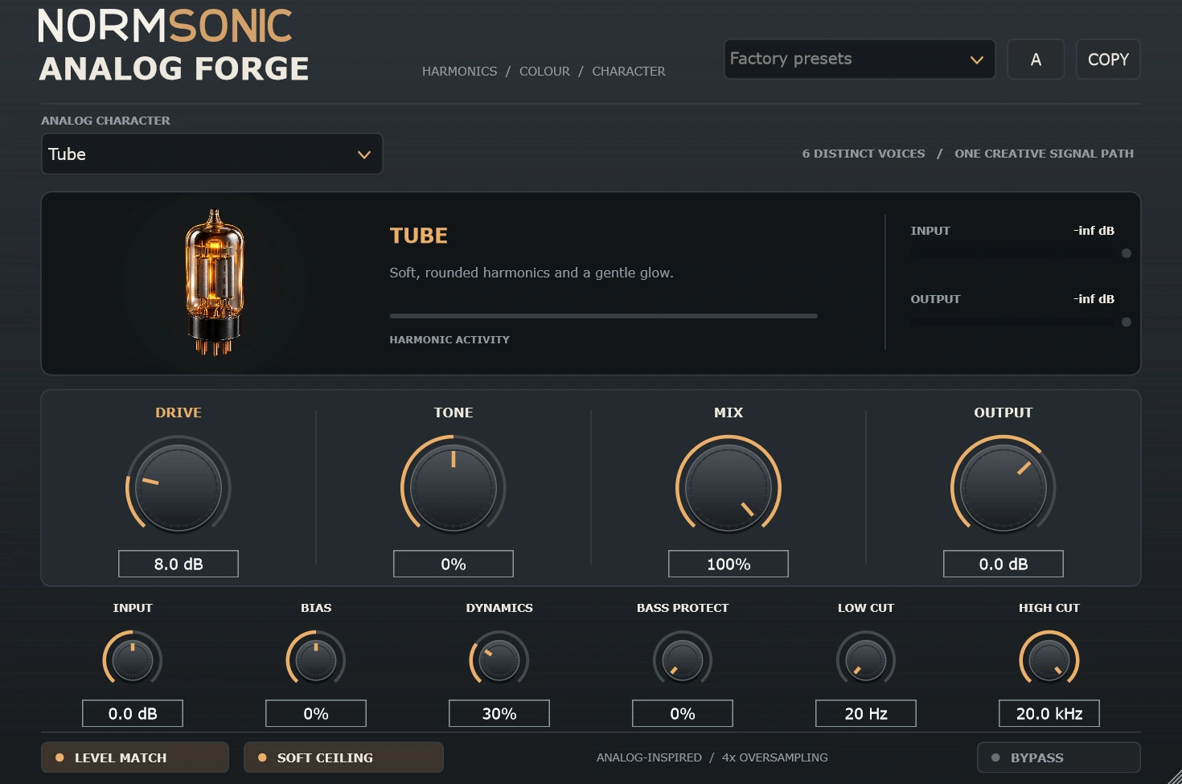
Task: Click the Drive knob
Action: coord(179,487)
